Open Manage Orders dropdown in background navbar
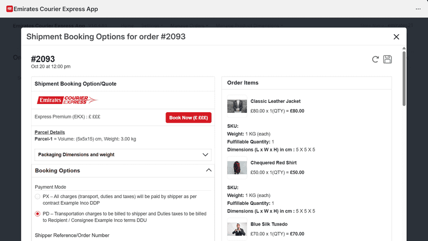Screen dimensions: 428x241 click(x=189, y=26)
